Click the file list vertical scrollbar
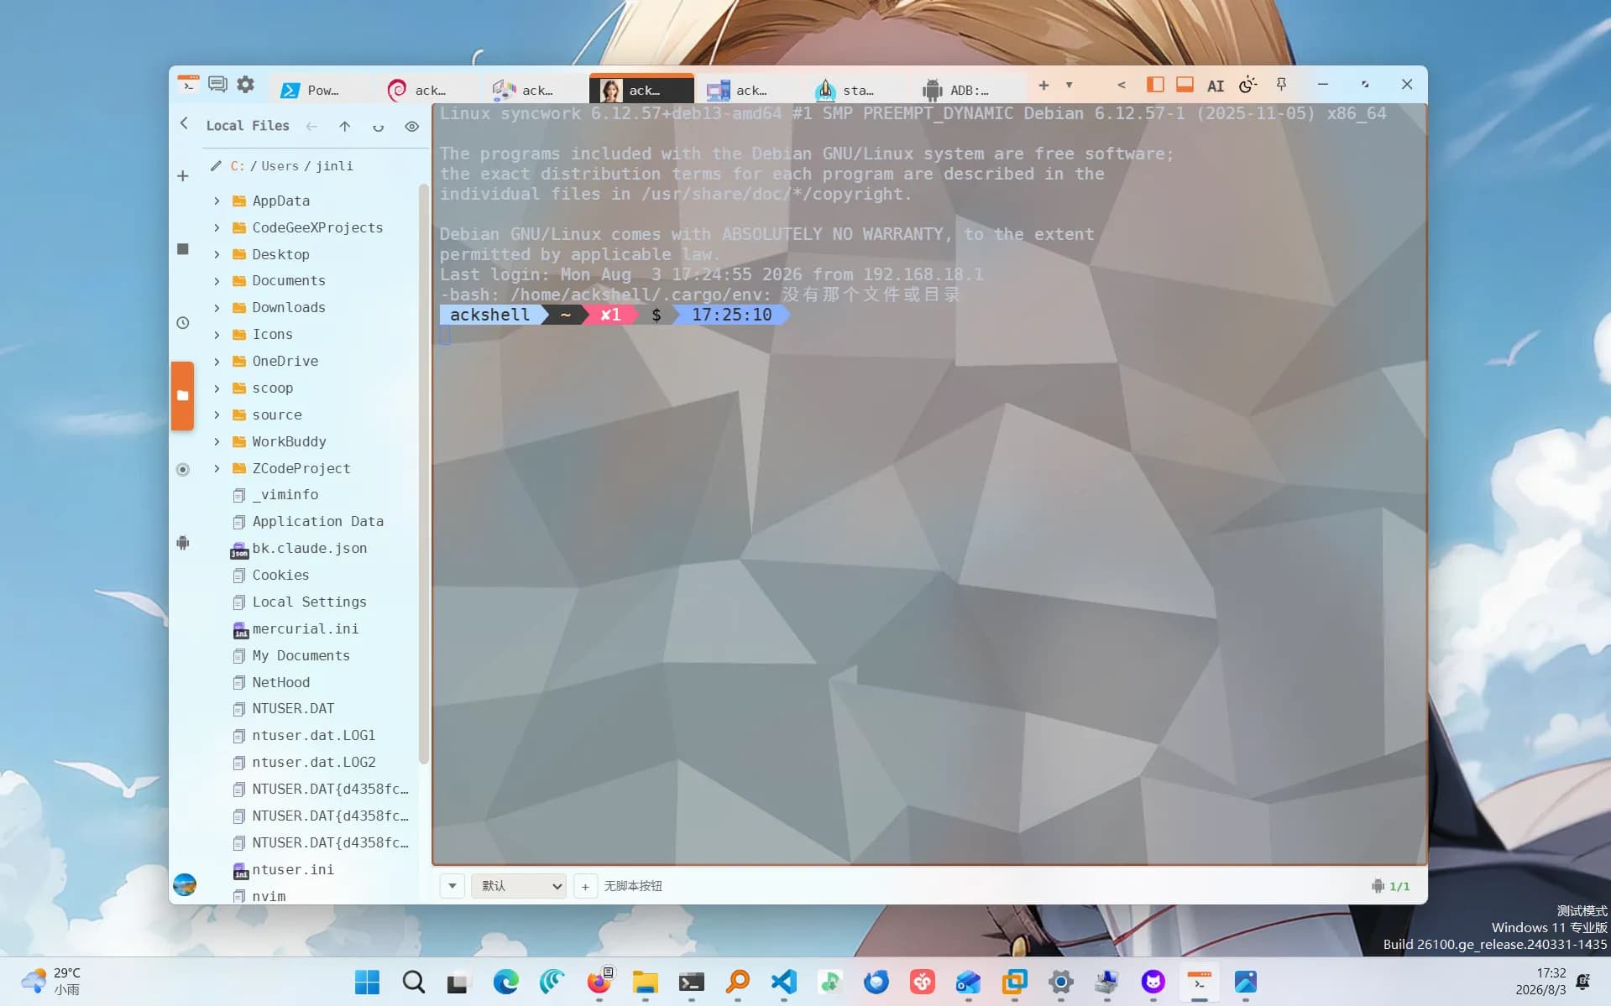 point(423,474)
